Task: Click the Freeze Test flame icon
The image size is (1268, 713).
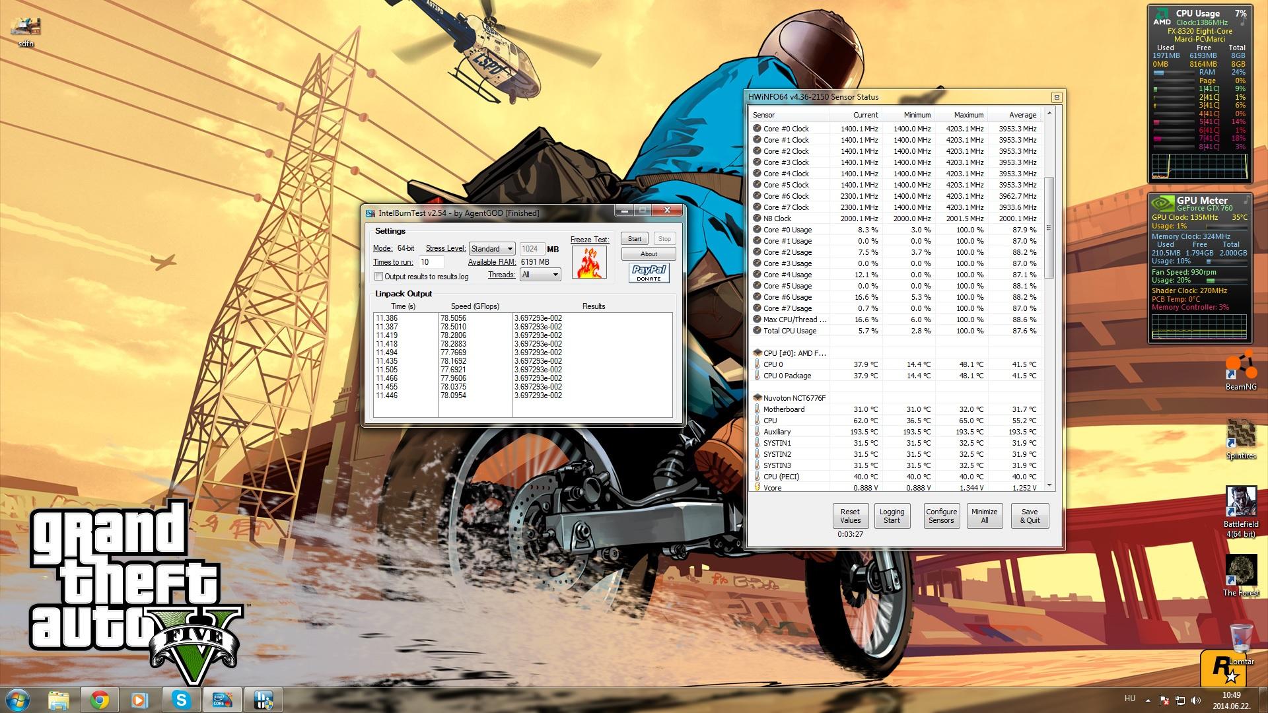Action: click(x=588, y=262)
